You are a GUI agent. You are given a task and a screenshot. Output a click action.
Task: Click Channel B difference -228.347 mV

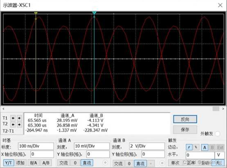point(95,130)
